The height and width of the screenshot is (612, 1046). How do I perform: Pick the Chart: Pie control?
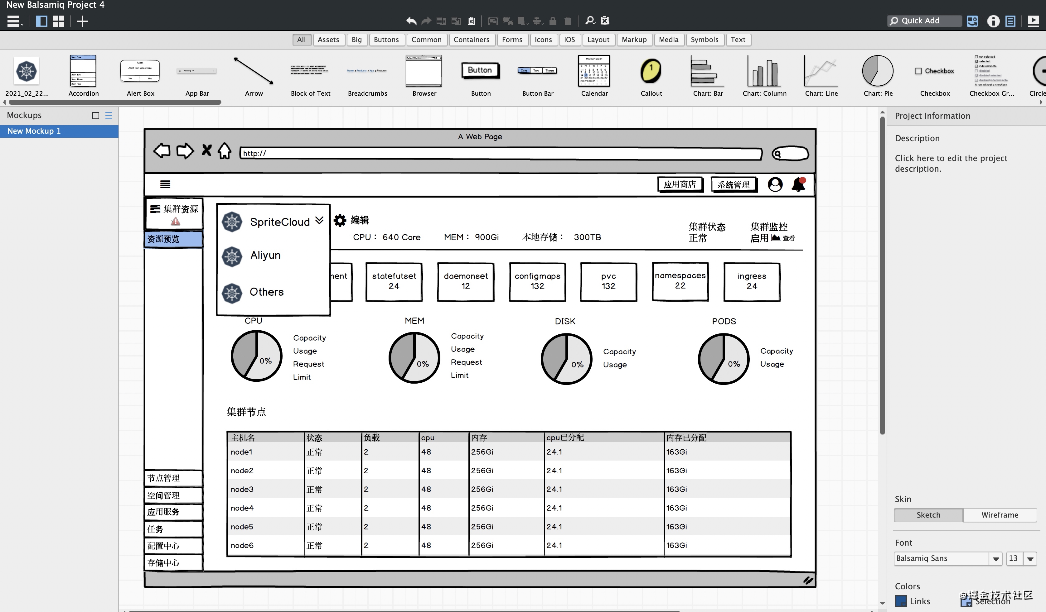click(x=878, y=76)
